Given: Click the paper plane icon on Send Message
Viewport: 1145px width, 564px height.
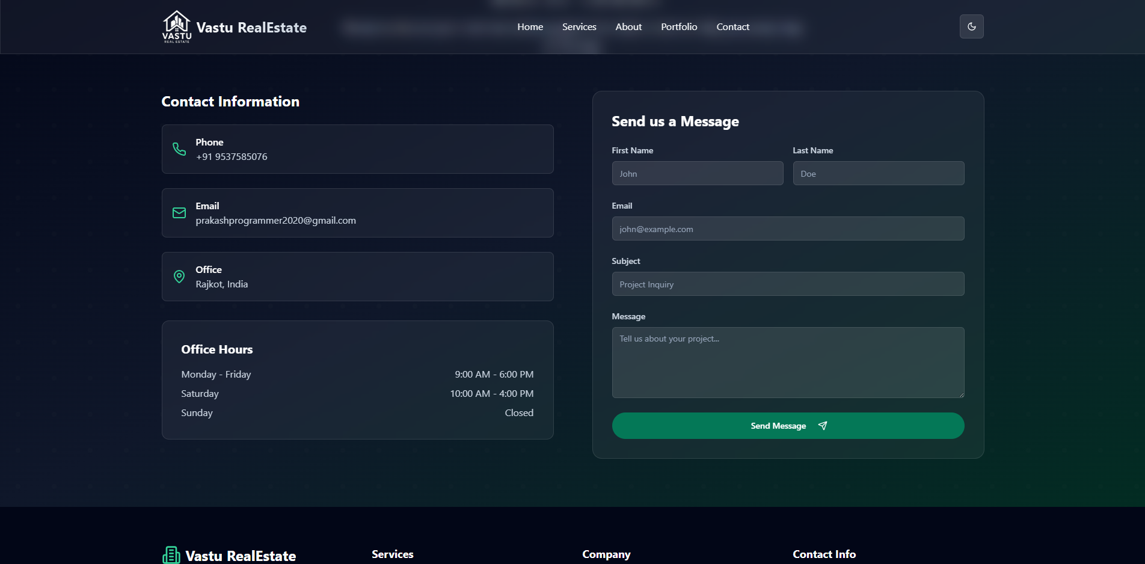Looking at the screenshot, I should tap(823, 426).
